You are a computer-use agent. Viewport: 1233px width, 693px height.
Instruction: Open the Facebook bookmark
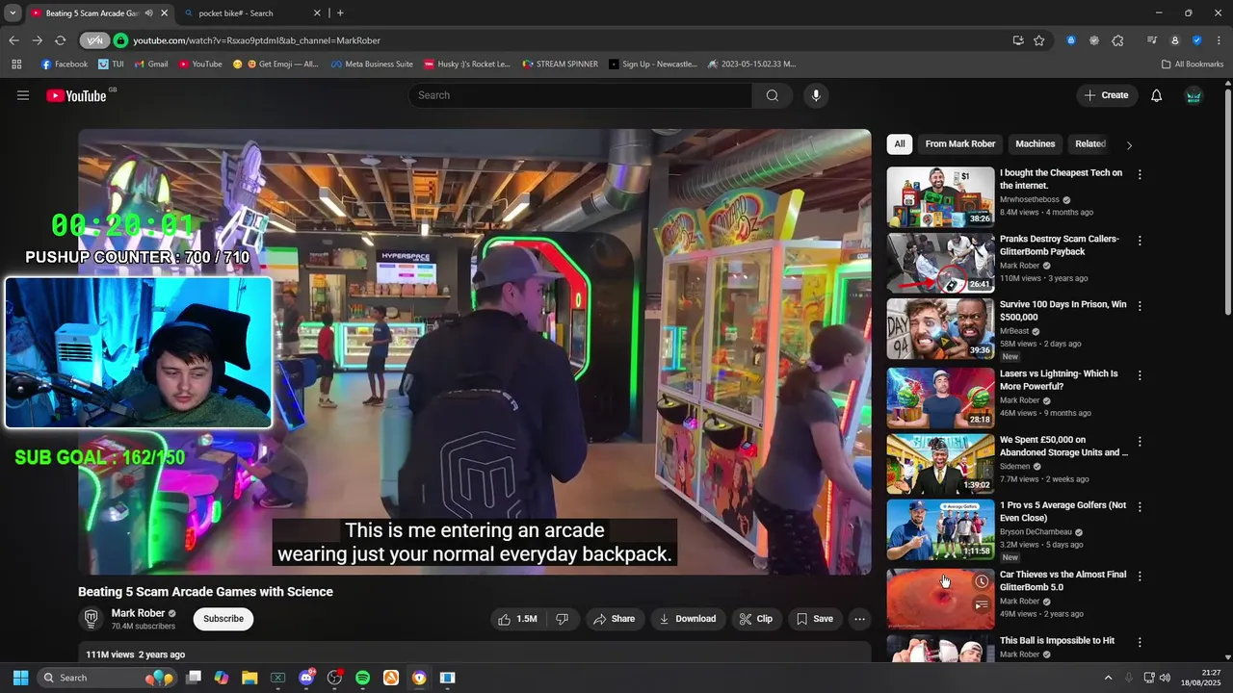(64, 64)
